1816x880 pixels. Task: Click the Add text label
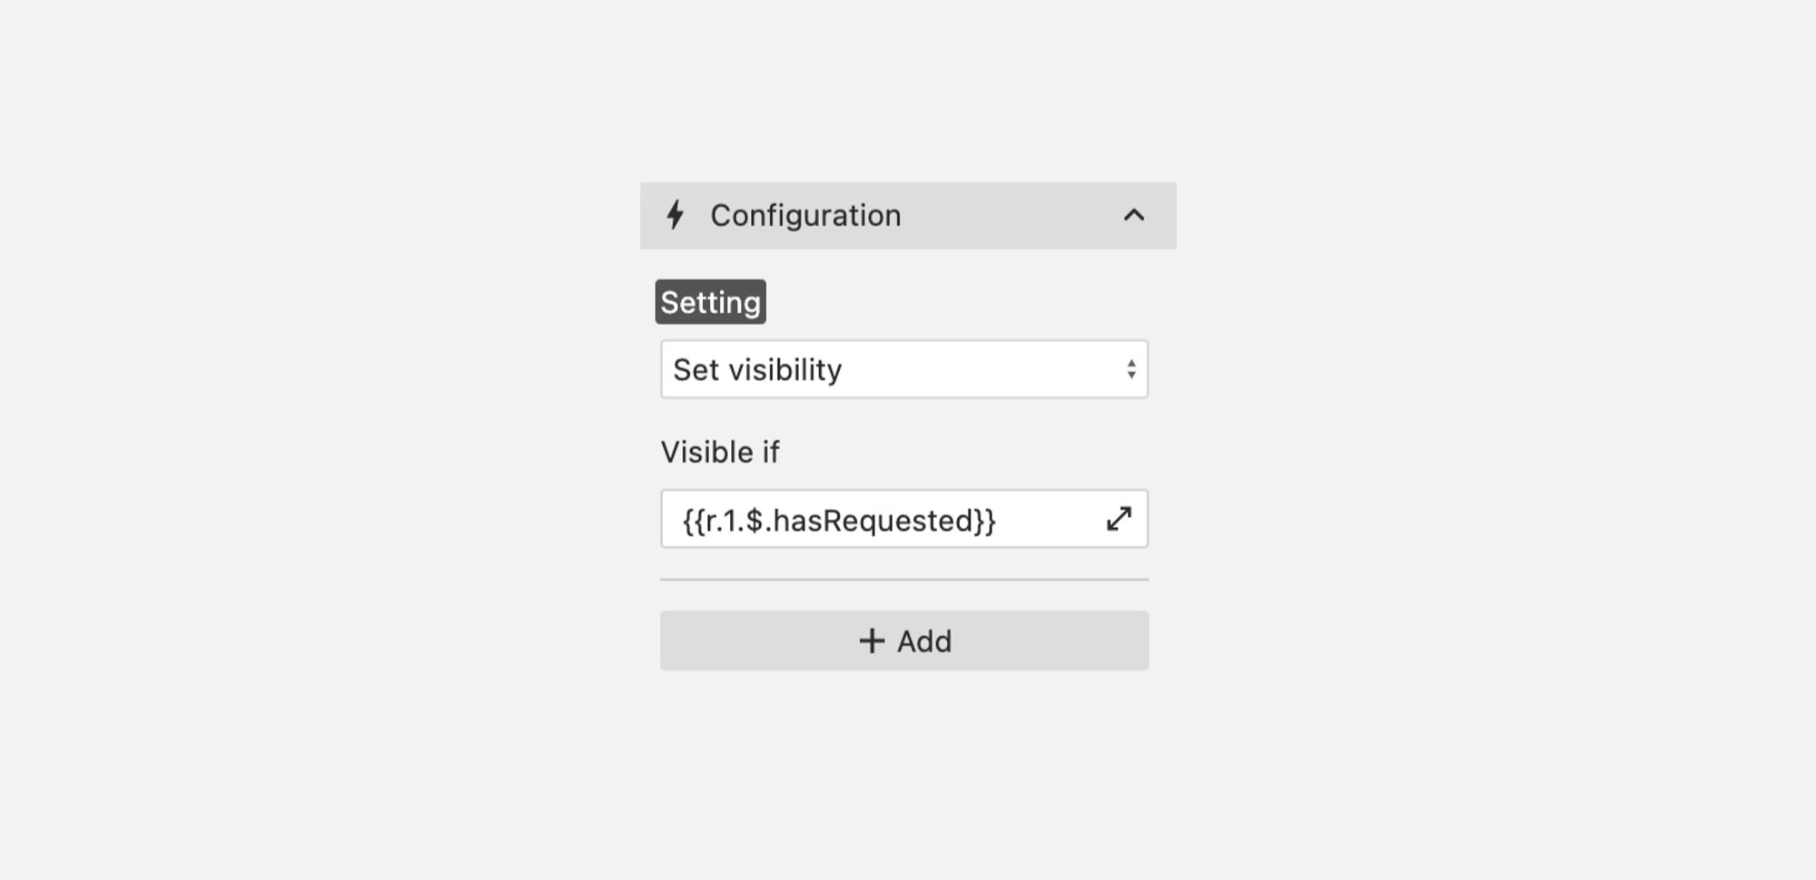pos(924,641)
